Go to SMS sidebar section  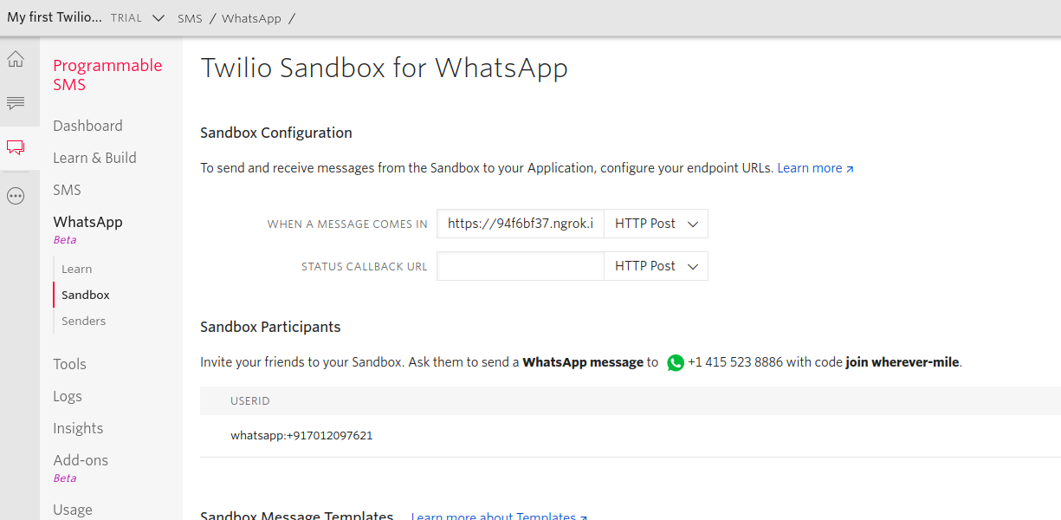coord(67,190)
